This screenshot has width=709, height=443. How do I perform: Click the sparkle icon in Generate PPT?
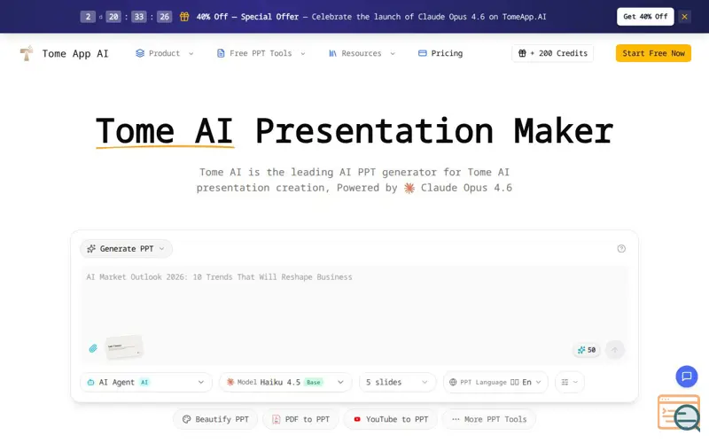(x=91, y=249)
